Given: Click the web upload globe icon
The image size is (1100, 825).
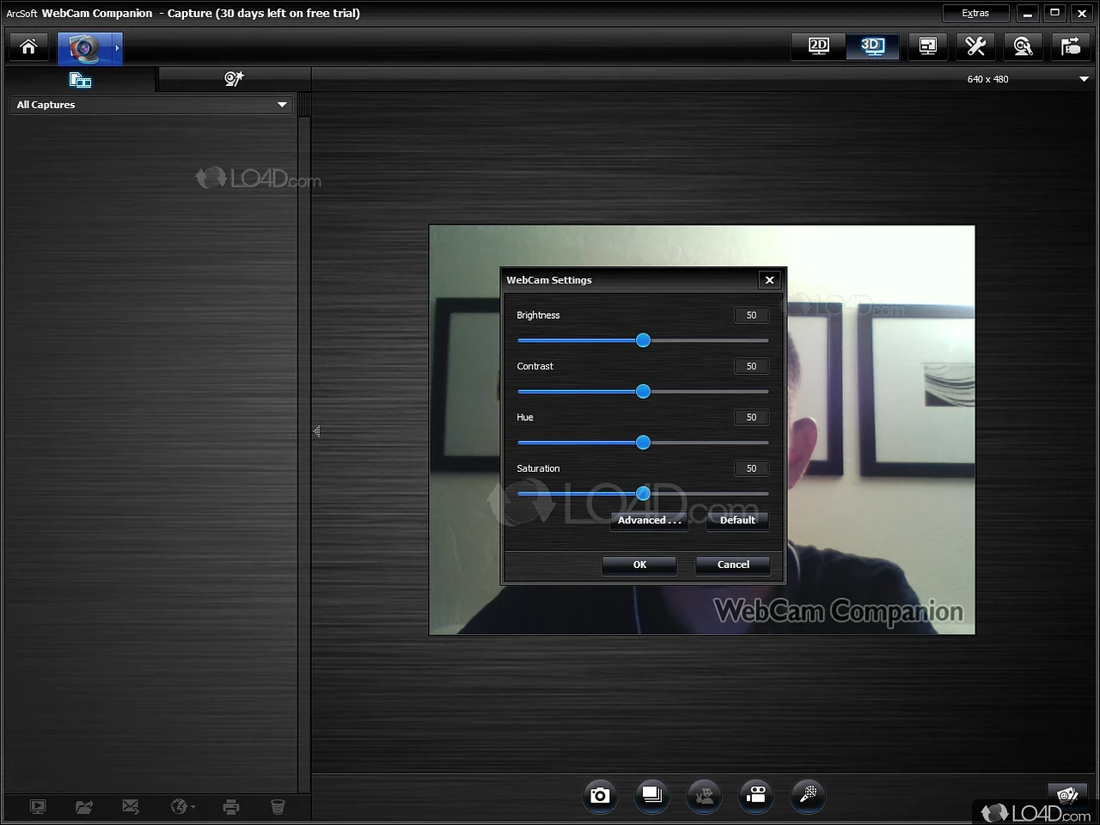Looking at the screenshot, I should tap(182, 806).
